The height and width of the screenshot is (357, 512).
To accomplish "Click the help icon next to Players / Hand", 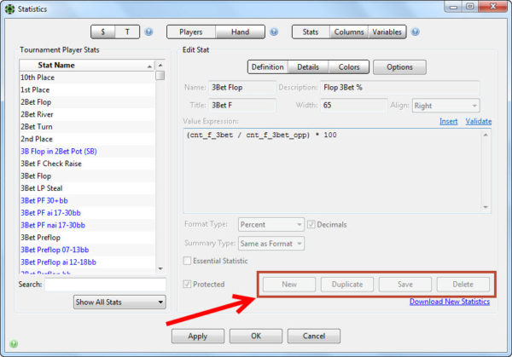I will 274,32.
